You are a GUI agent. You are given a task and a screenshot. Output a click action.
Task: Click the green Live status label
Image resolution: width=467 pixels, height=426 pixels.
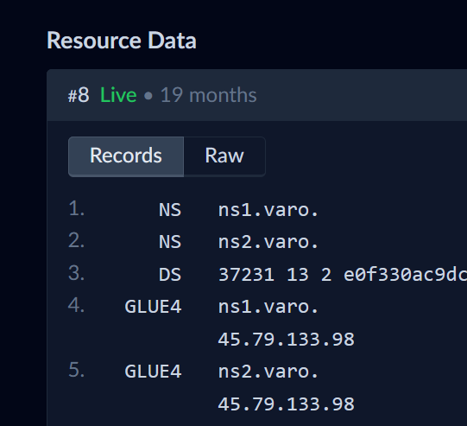[118, 95]
